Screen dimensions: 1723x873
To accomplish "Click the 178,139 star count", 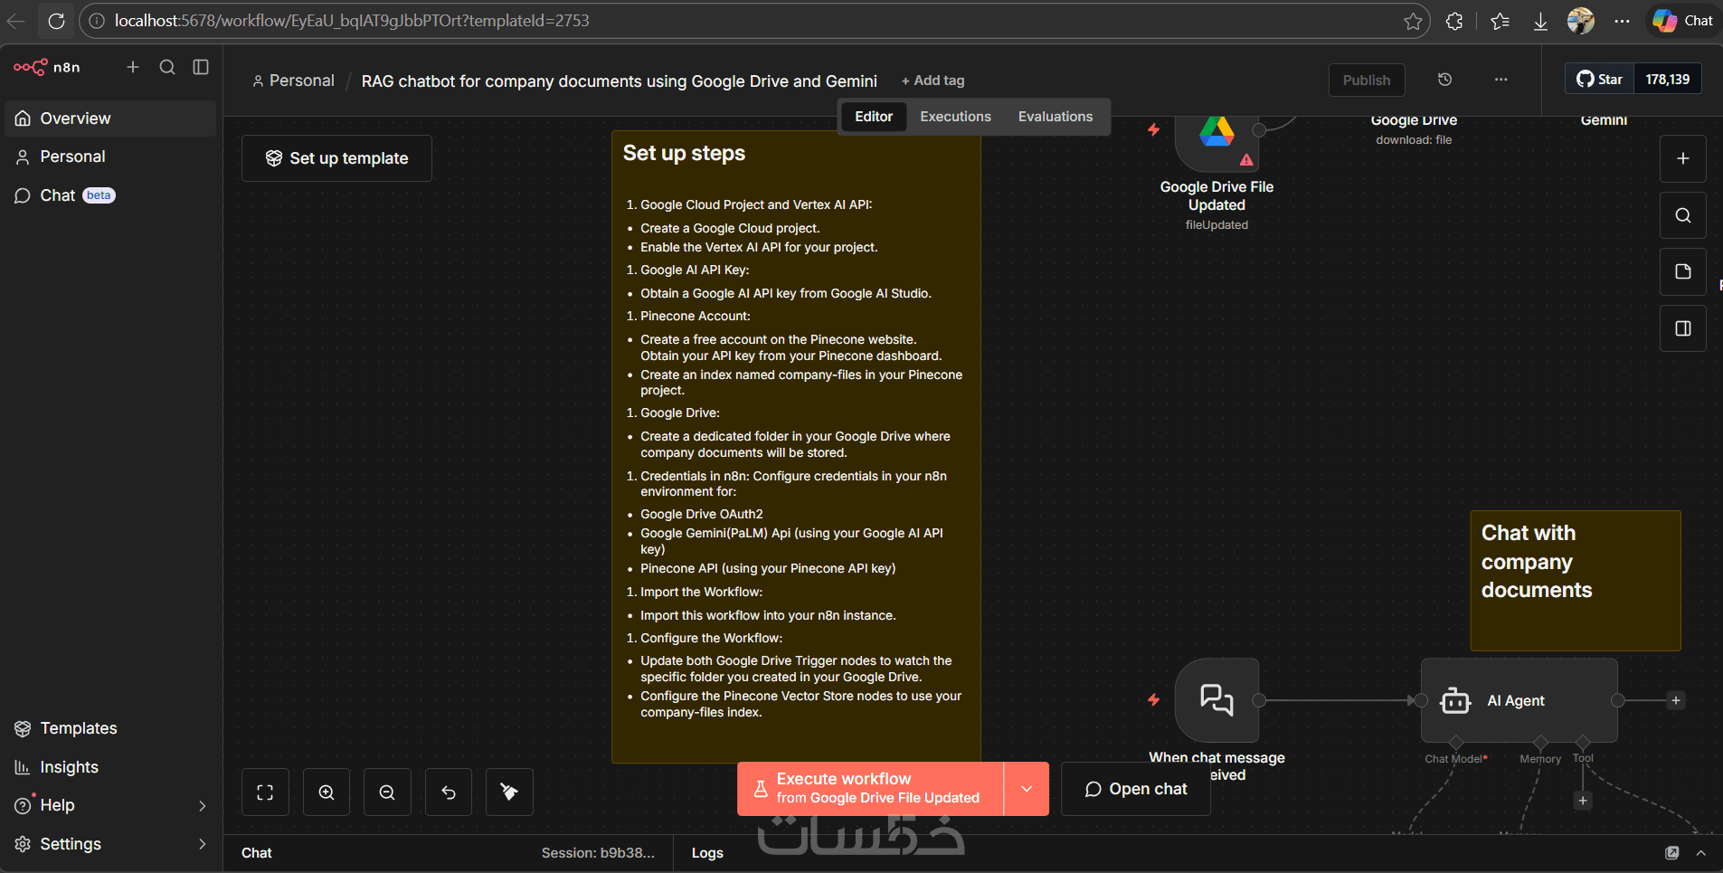I will click(1668, 79).
